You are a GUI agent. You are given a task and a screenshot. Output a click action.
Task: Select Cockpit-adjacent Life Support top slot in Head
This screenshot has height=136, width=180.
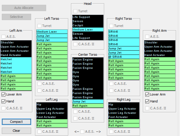pyautogui.click(x=88, y=17)
